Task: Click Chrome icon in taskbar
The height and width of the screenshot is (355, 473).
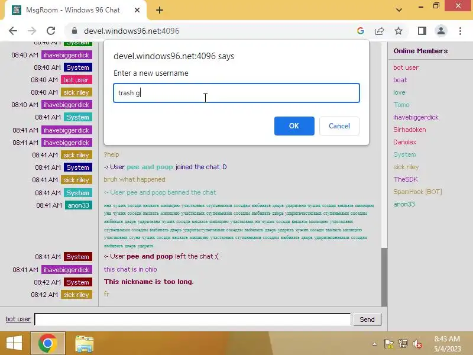Action: click(48, 344)
